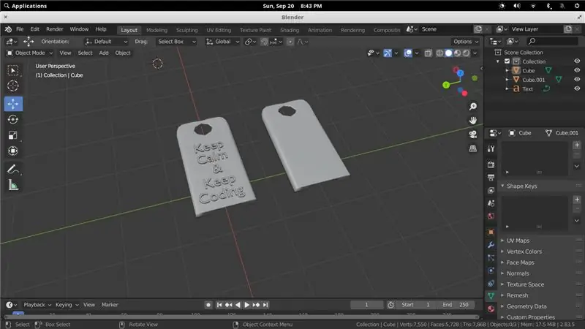Open the Material properties tab
The height and width of the screenshot is (329, 585).
click(491, 309)
